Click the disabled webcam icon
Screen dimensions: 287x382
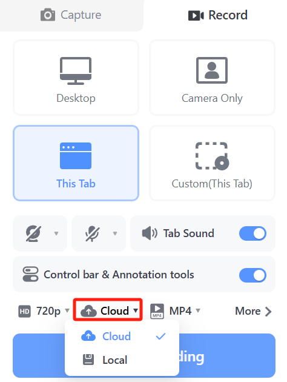pyautogui.click(x=33, y=233)
